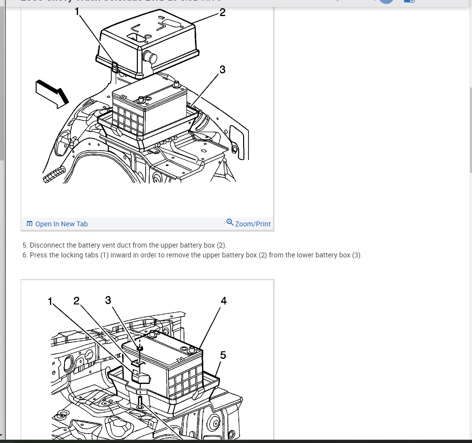
Task: Click the left panel's vertical scrollbar thumb
Action: (x=2, y=83)
